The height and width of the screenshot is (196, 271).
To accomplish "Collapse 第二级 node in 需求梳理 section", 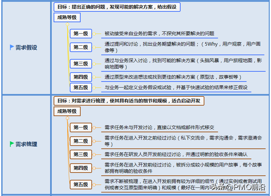I will (x=94, y=141).
